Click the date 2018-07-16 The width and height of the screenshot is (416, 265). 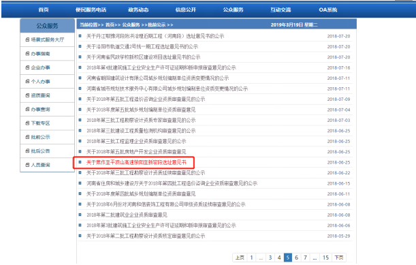(x=338, y=67)
